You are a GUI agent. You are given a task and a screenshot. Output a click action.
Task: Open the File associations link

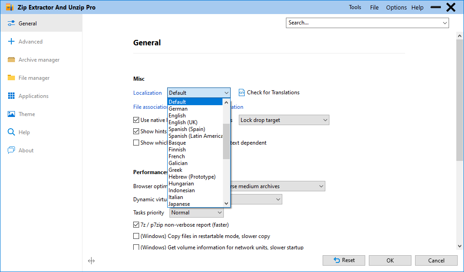point(150,107)
